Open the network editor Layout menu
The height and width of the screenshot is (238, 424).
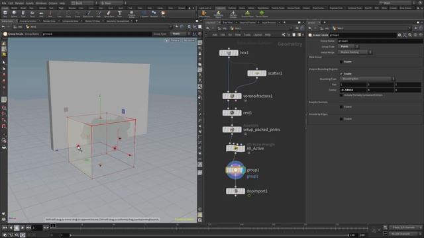click(x=258, y=35)
